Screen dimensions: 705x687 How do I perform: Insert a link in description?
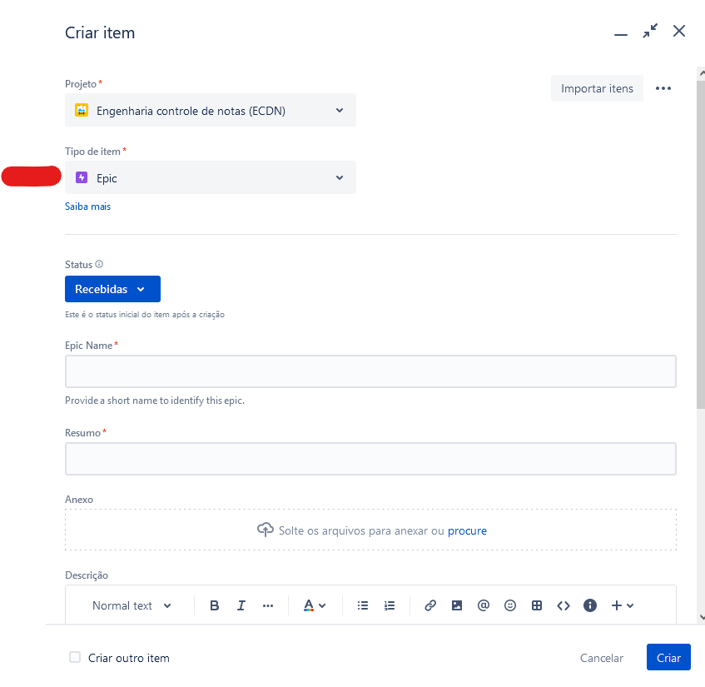[x=430, y=605]
